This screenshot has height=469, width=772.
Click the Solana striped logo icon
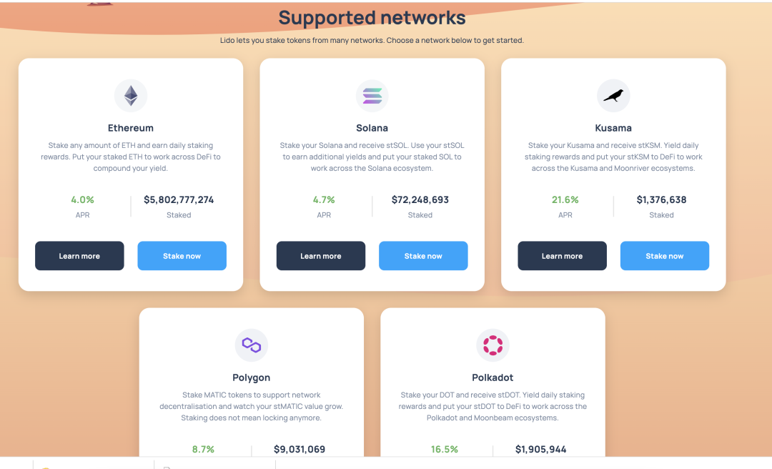tap(372, 96)
